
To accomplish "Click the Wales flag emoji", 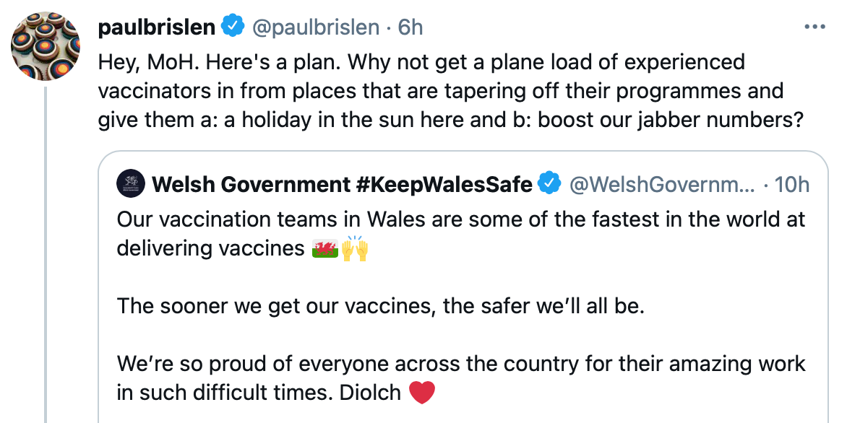I will point(325,249).
